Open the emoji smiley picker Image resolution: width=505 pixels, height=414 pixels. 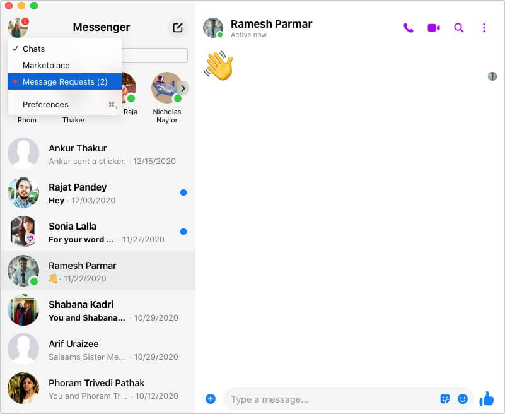463,399
